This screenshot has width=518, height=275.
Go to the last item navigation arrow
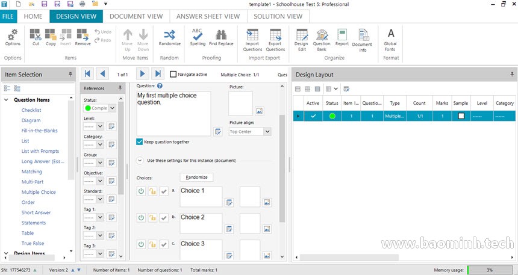click(x=158, y=74)
